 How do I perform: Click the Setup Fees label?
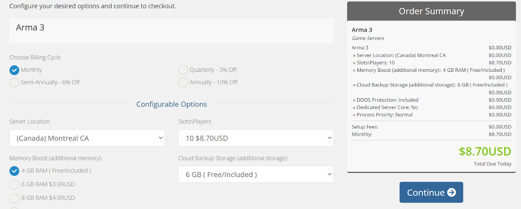pyautogui.click(x=365, y=127)
